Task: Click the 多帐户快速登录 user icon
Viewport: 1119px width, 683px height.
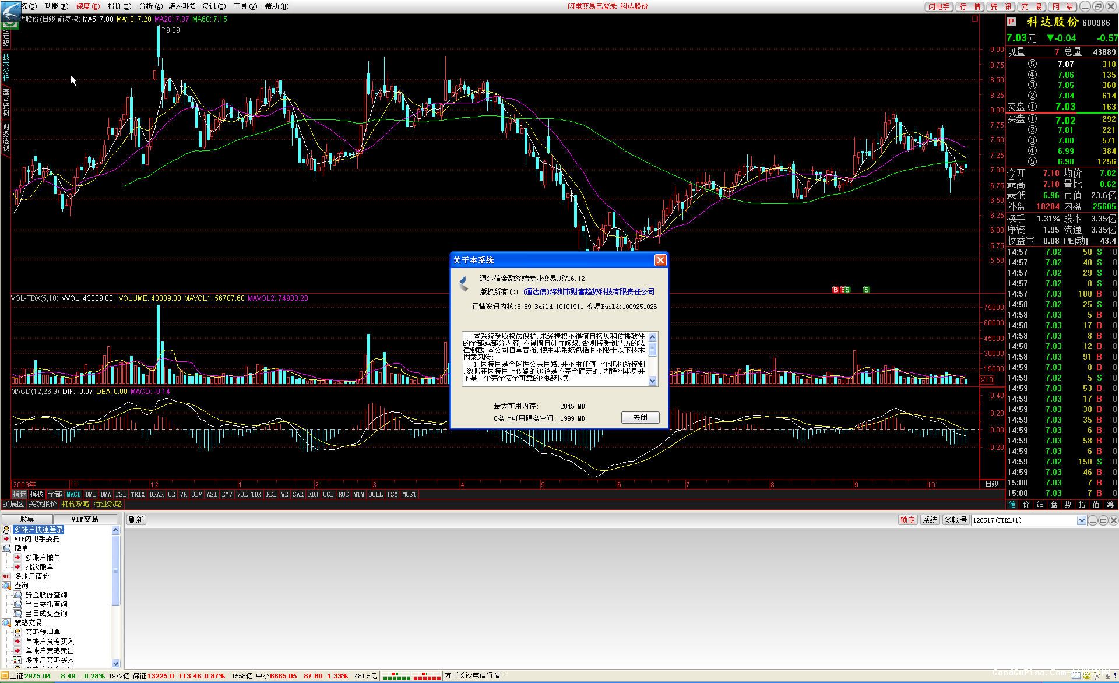Action: (x=6, y=530)
